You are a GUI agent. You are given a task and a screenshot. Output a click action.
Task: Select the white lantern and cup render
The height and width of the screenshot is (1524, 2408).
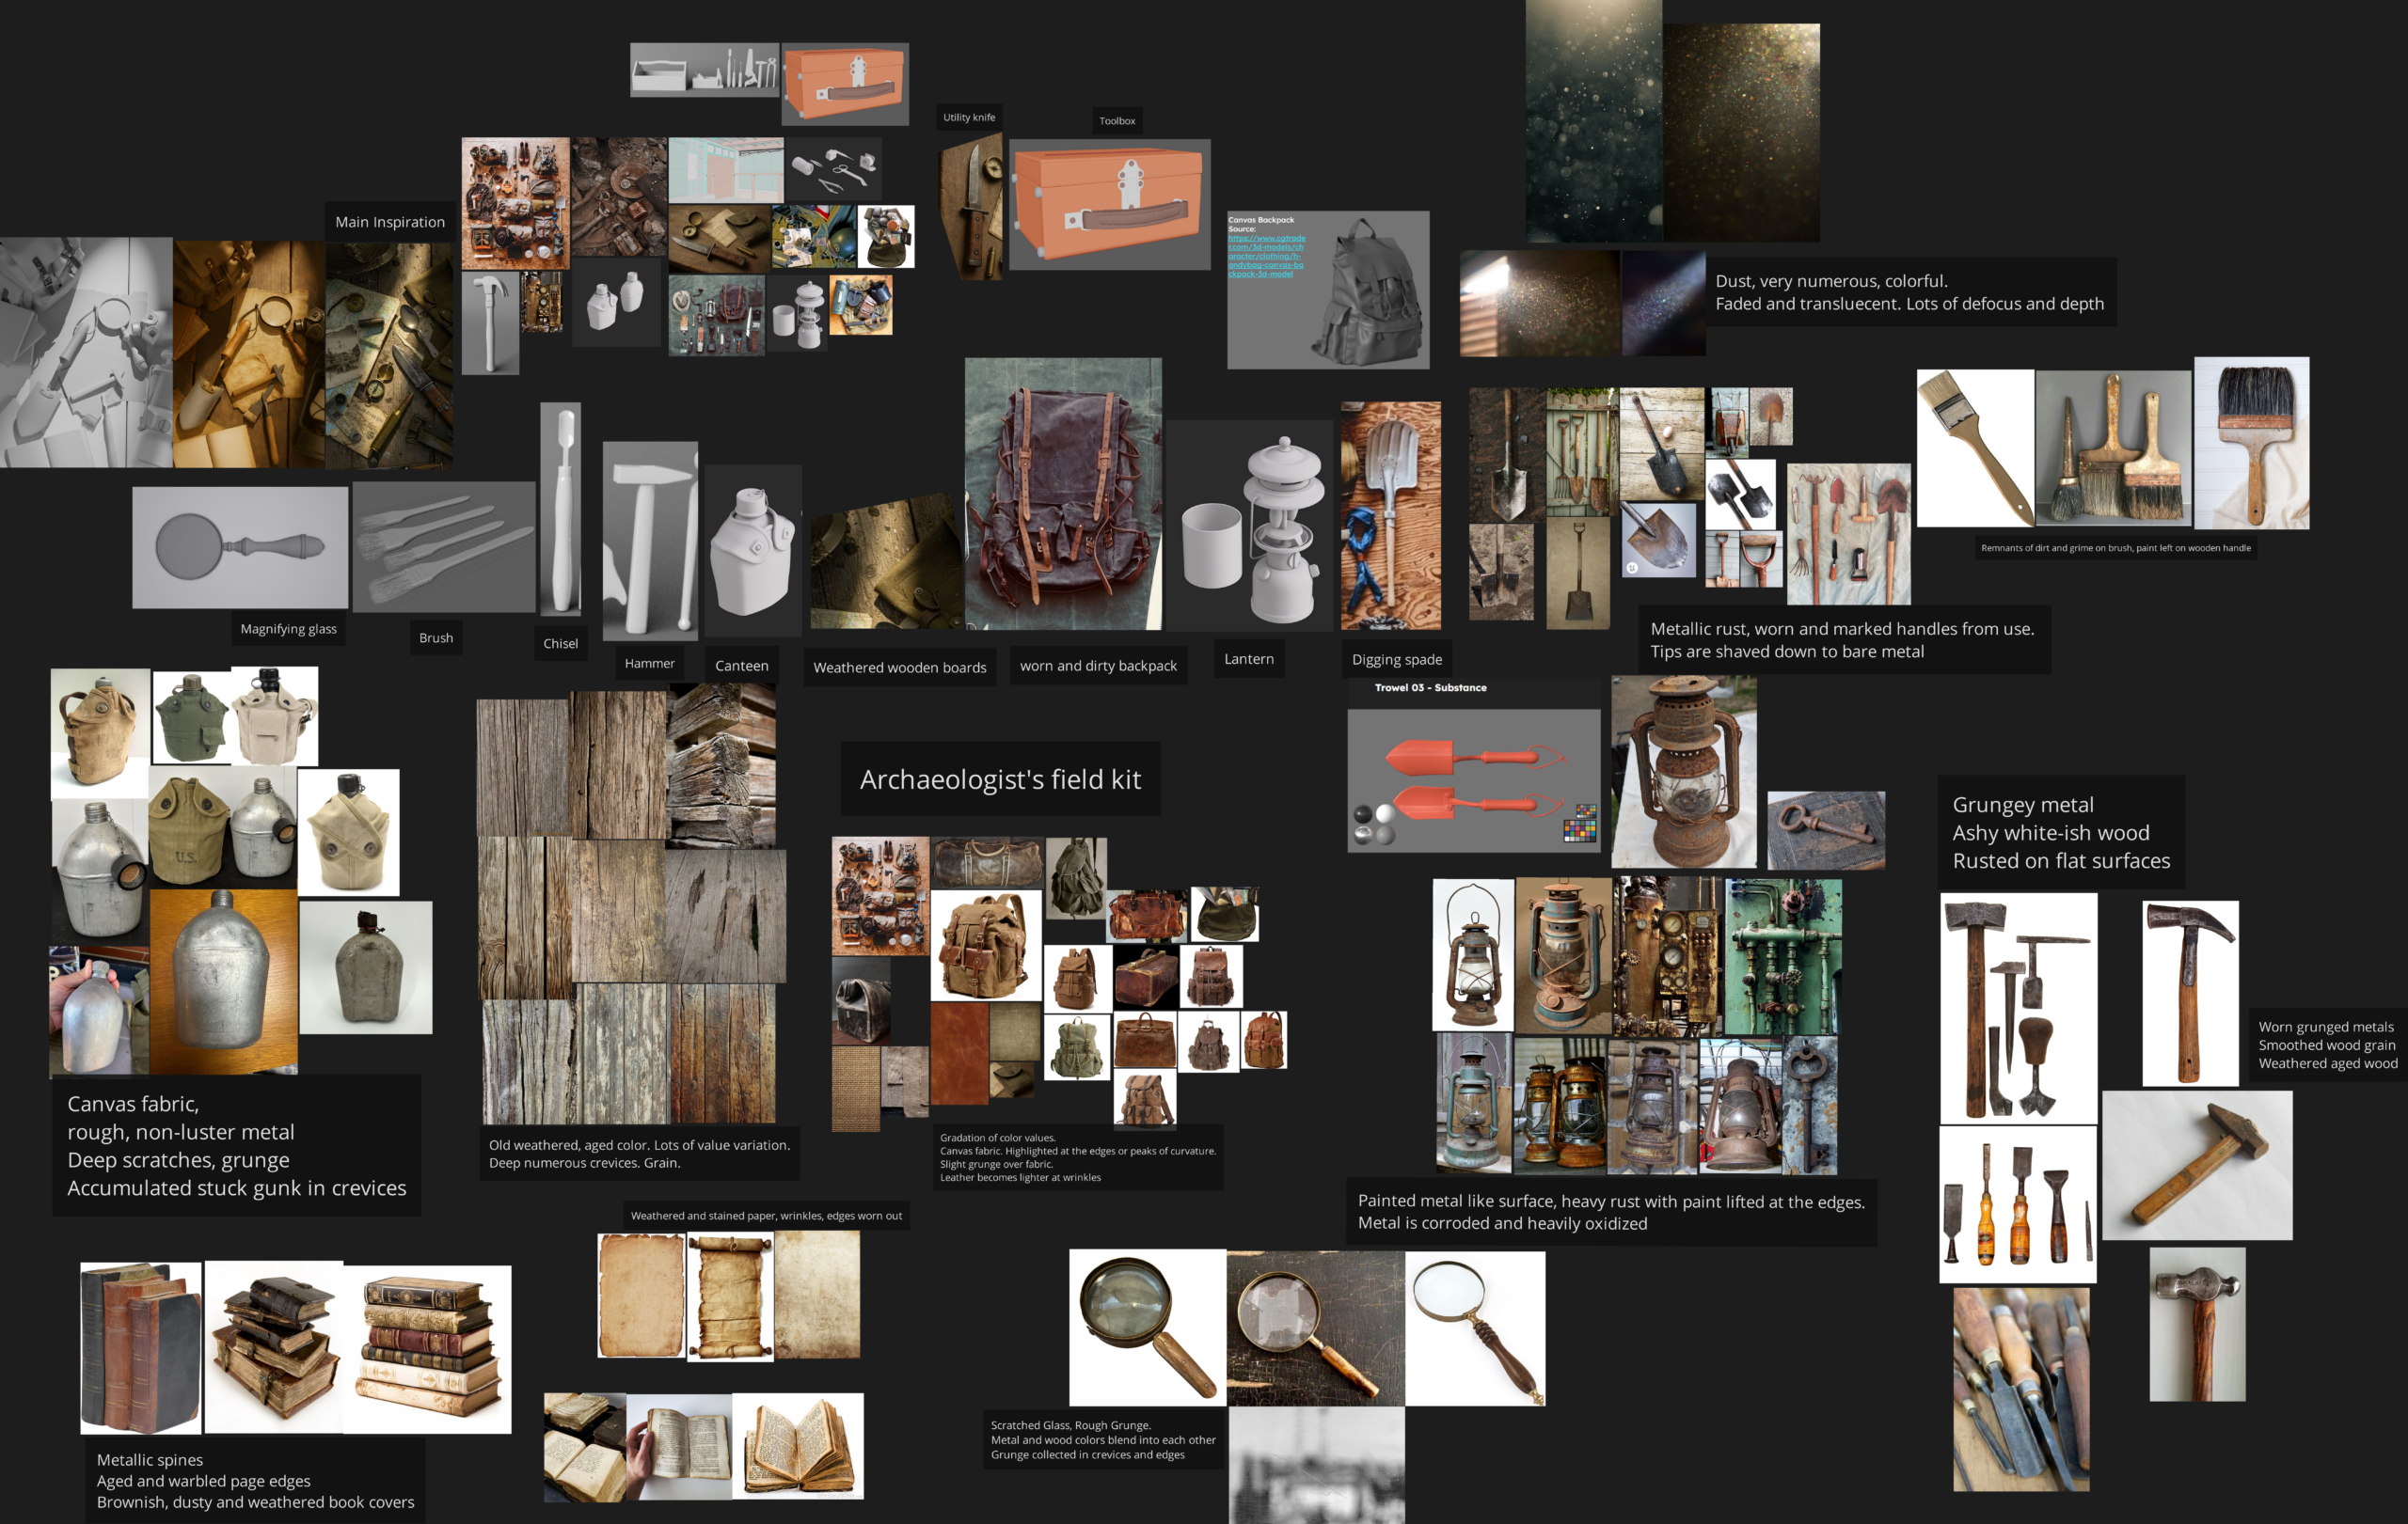pyautogui.click(x=1250, y=526)
